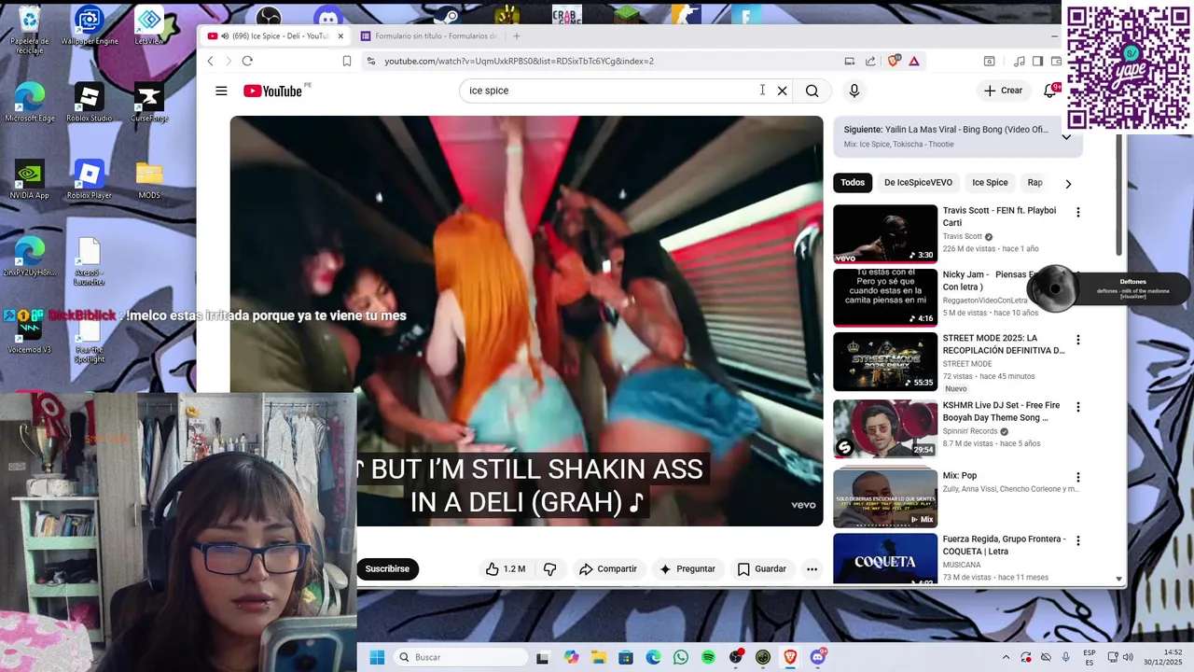Open MODS folder on desktop
Screen dimensions: 1194x672
point(149,181)
